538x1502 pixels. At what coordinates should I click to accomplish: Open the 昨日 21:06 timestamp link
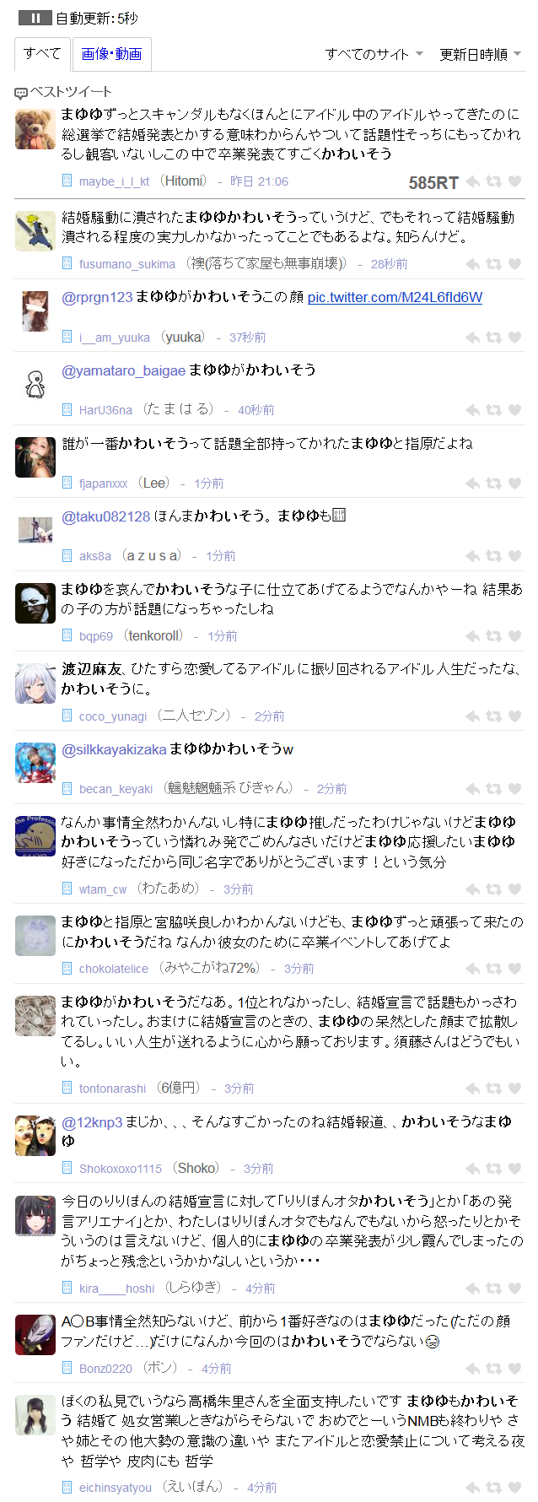tap(259, 181)
